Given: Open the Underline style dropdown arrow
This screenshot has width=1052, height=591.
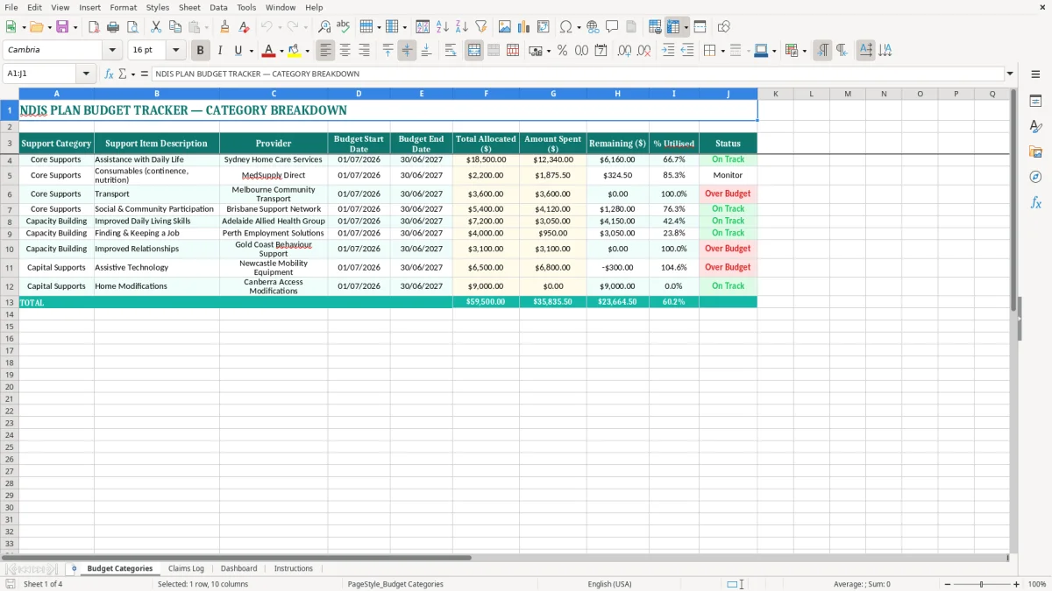Looking at the screenshot, I should pos(251,51).
